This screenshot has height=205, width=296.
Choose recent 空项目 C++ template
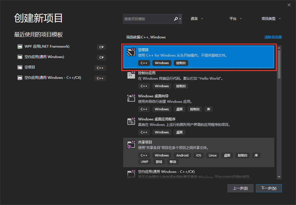click(62, 67)
